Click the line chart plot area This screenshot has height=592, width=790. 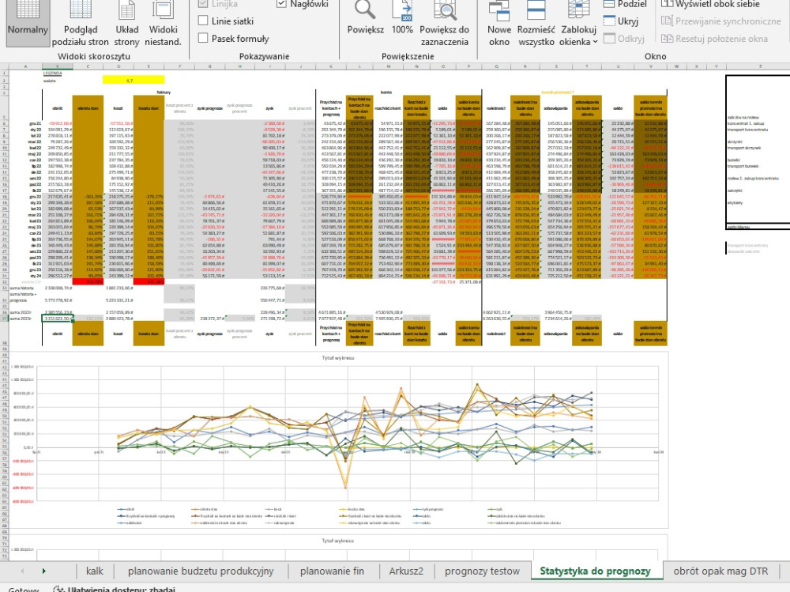[347, 434]
